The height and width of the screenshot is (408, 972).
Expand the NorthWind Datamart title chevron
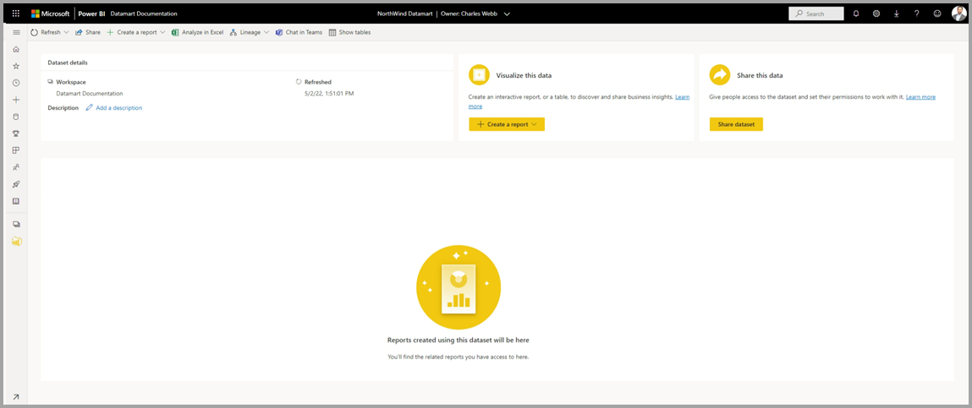507,14
